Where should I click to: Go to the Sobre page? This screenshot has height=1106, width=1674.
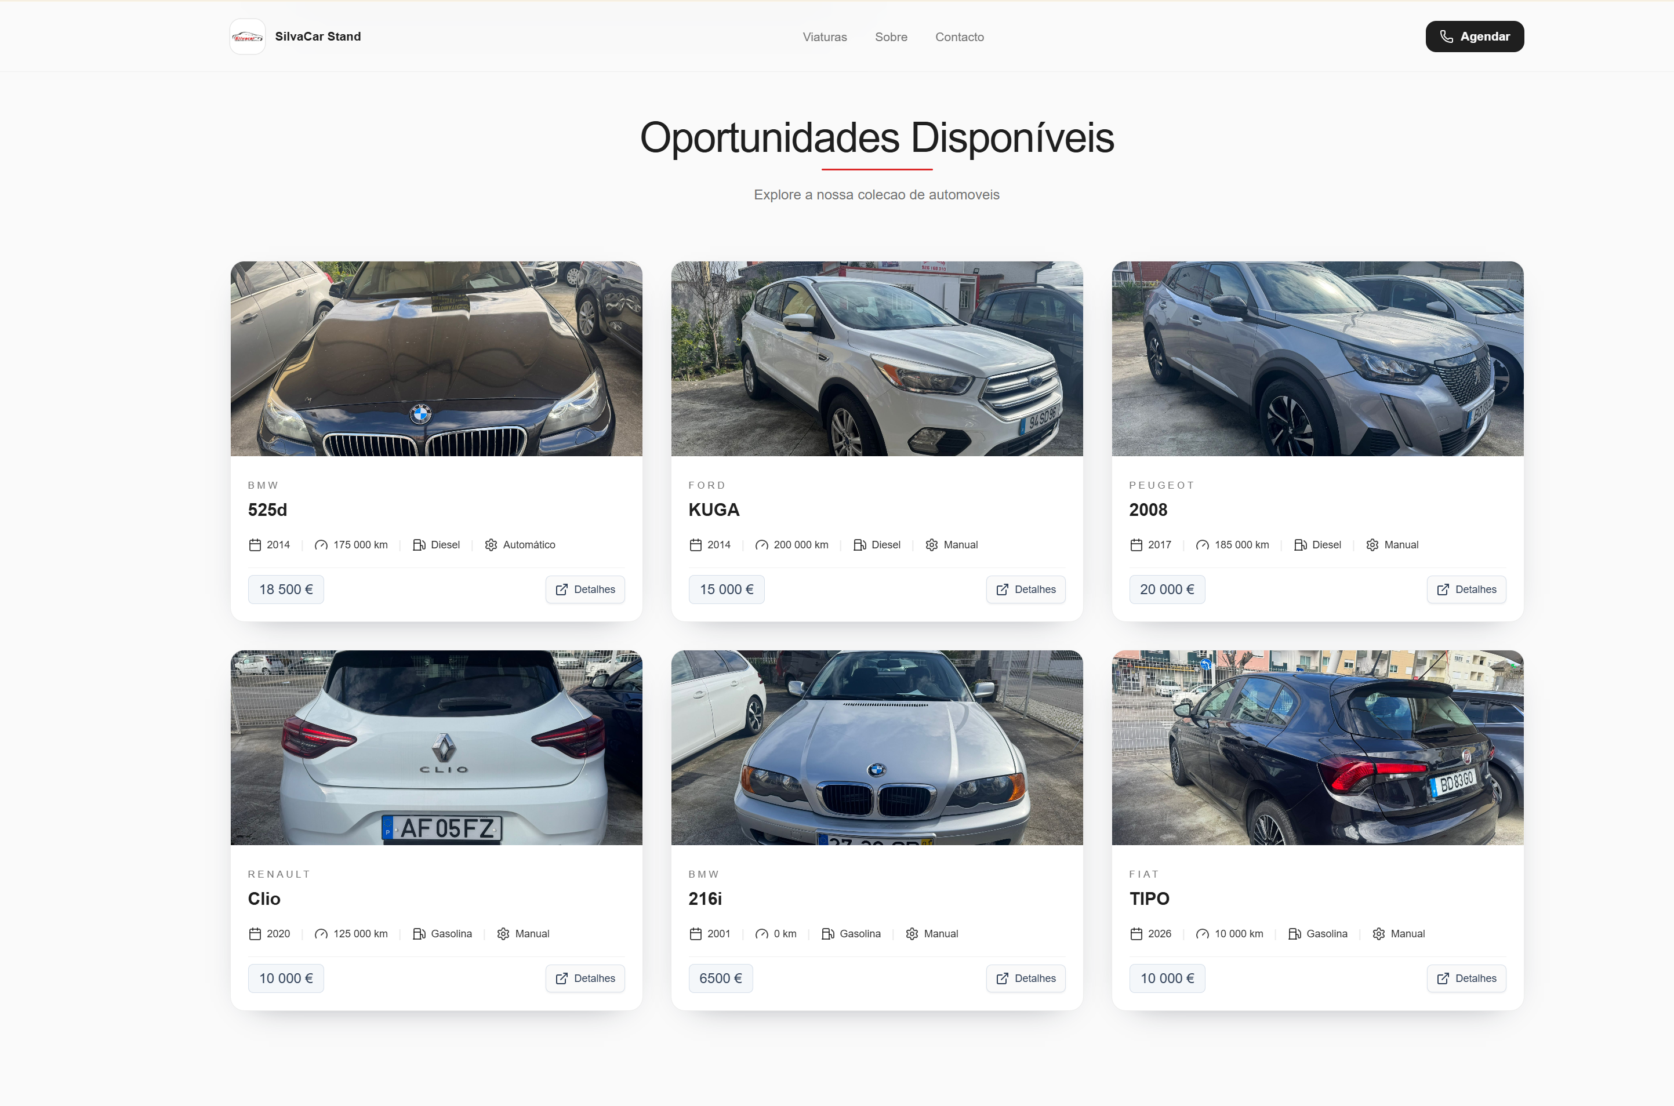point(891,37)
